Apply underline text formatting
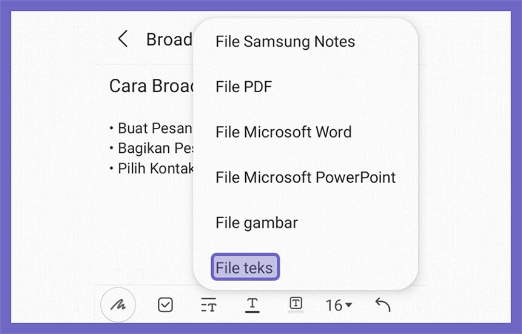 point(252,305)
